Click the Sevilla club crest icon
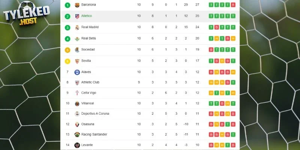 [x=77, y=61]
